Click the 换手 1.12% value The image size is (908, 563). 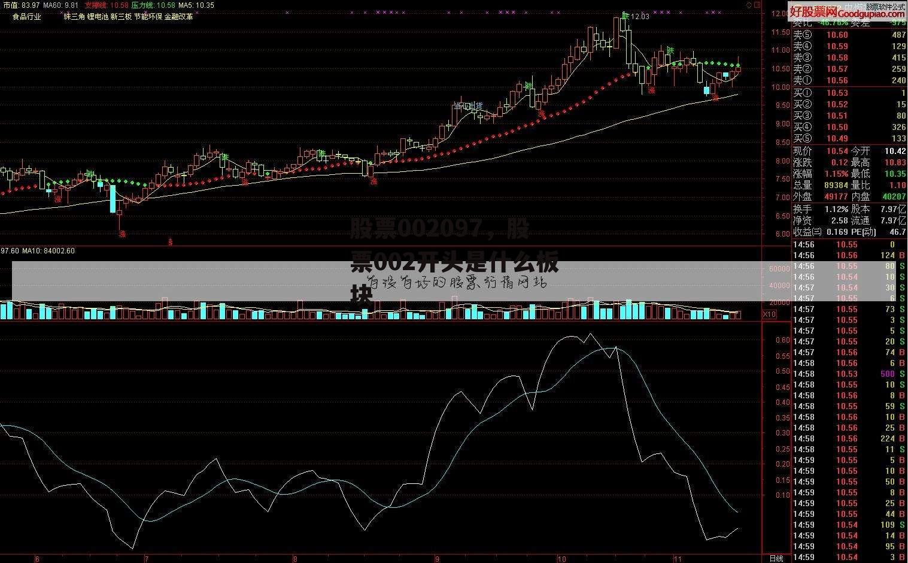point(836,209)
